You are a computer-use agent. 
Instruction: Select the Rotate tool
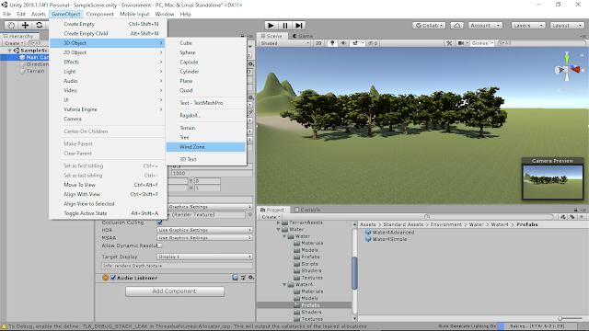tap(39, 25)
